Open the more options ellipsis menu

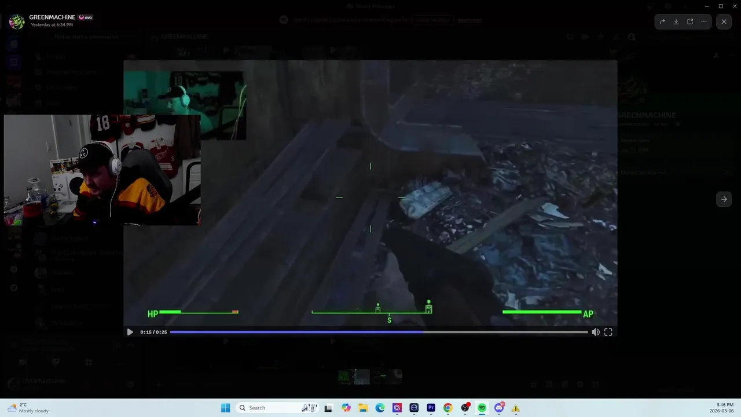click(x=704, y=21)
